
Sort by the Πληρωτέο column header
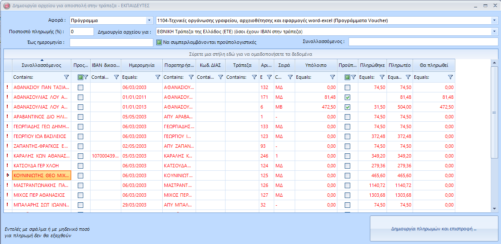tap(400, 65)
